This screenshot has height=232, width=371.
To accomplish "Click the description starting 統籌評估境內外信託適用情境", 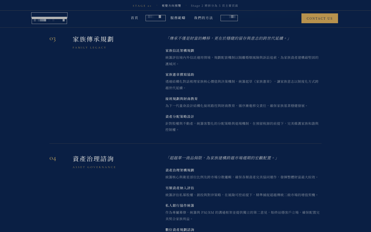I will tap(242, 61).
